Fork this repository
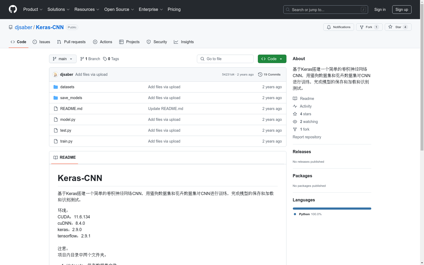The height and width of the screenshot is (265, 424). click(x=369, y=27)
